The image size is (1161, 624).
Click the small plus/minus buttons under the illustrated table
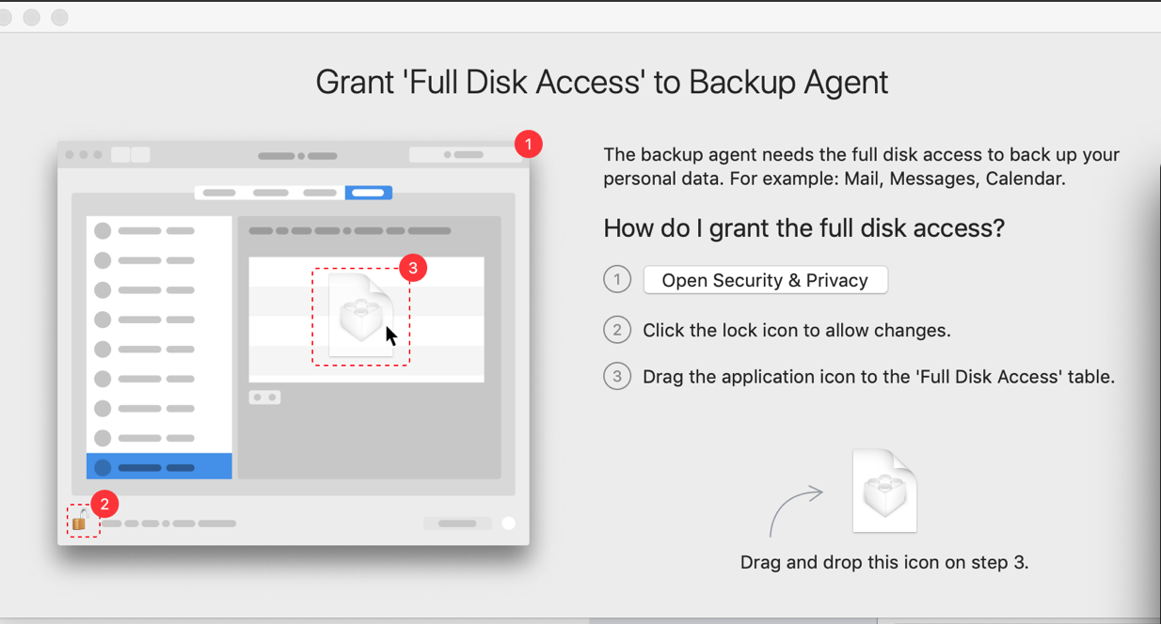point(264,398)
